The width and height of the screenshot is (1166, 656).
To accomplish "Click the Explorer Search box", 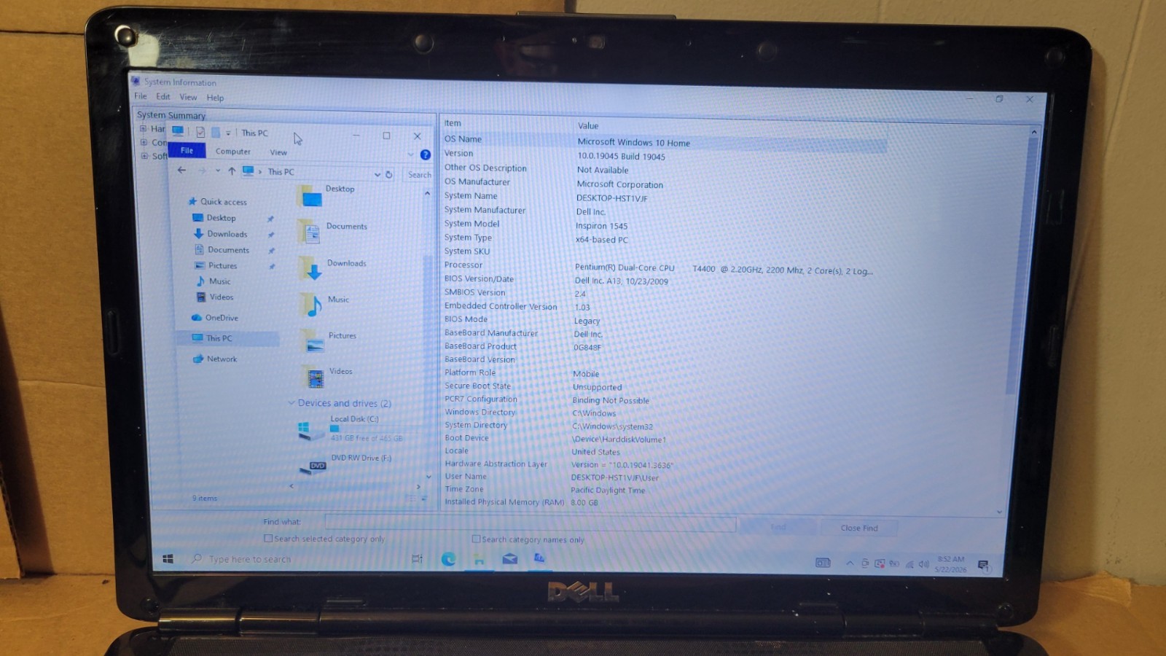I will click(x=420, y=175).
